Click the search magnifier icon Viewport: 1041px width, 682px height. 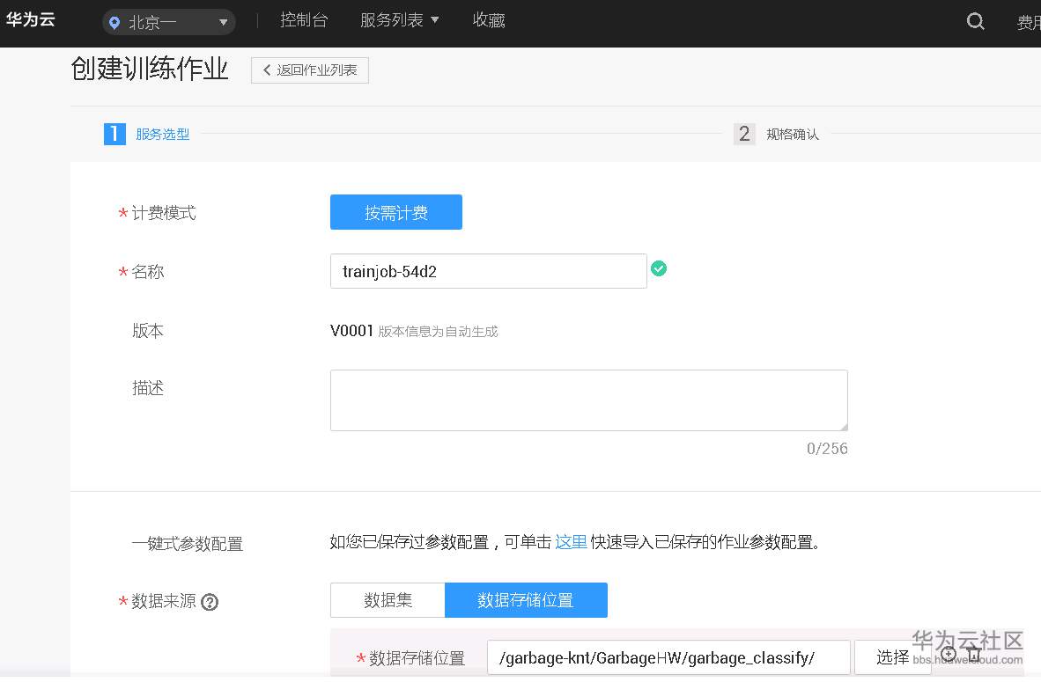tap(975, 21)
